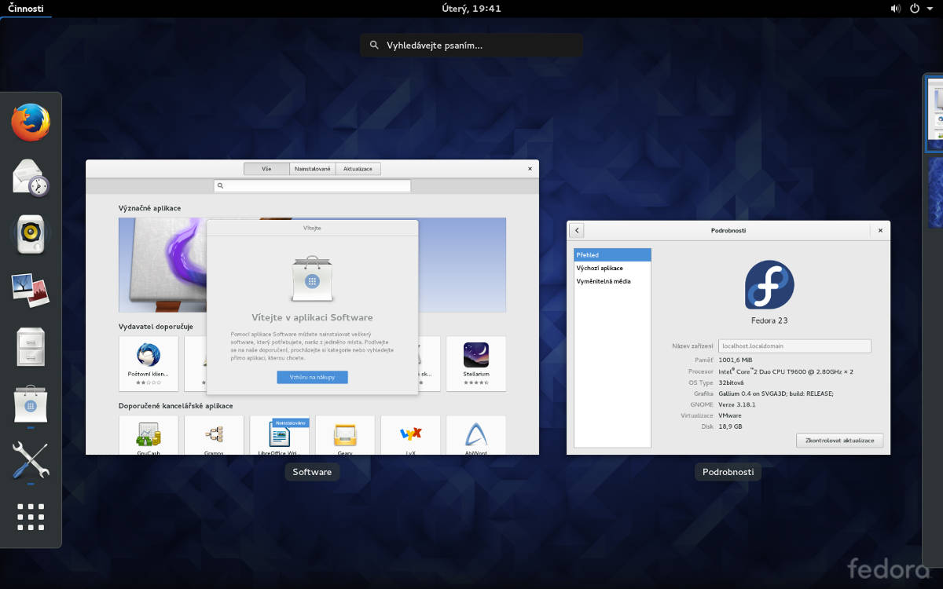Close the Software window in overview
The image size is (943, 589).
[x=530, y=168]
